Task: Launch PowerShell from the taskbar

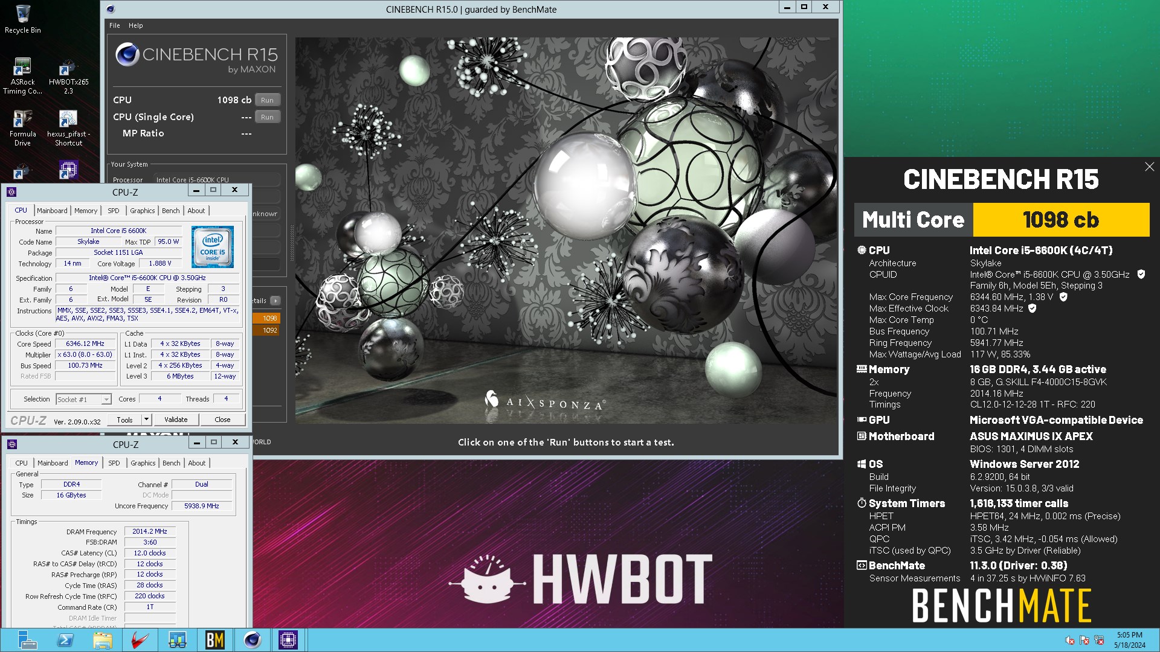Action: point(65,640)
